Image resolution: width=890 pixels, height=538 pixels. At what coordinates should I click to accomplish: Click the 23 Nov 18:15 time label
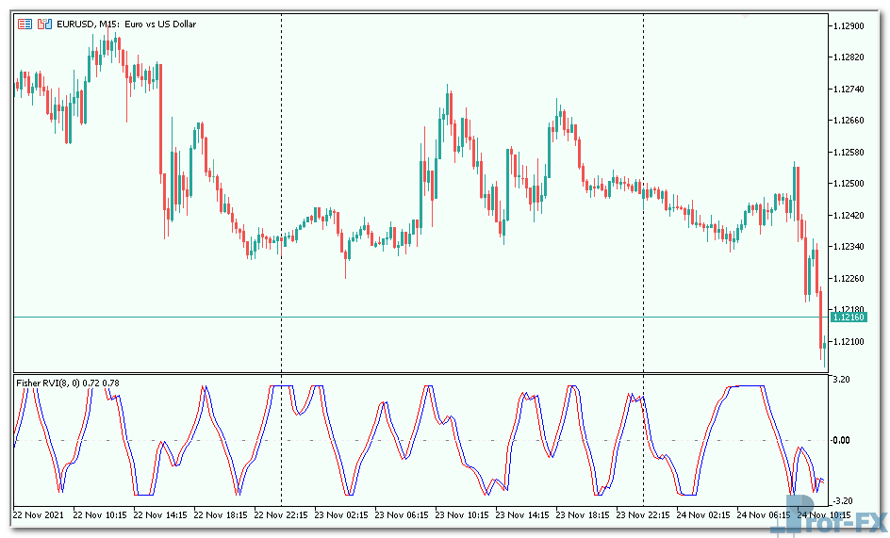click(586, 515)
